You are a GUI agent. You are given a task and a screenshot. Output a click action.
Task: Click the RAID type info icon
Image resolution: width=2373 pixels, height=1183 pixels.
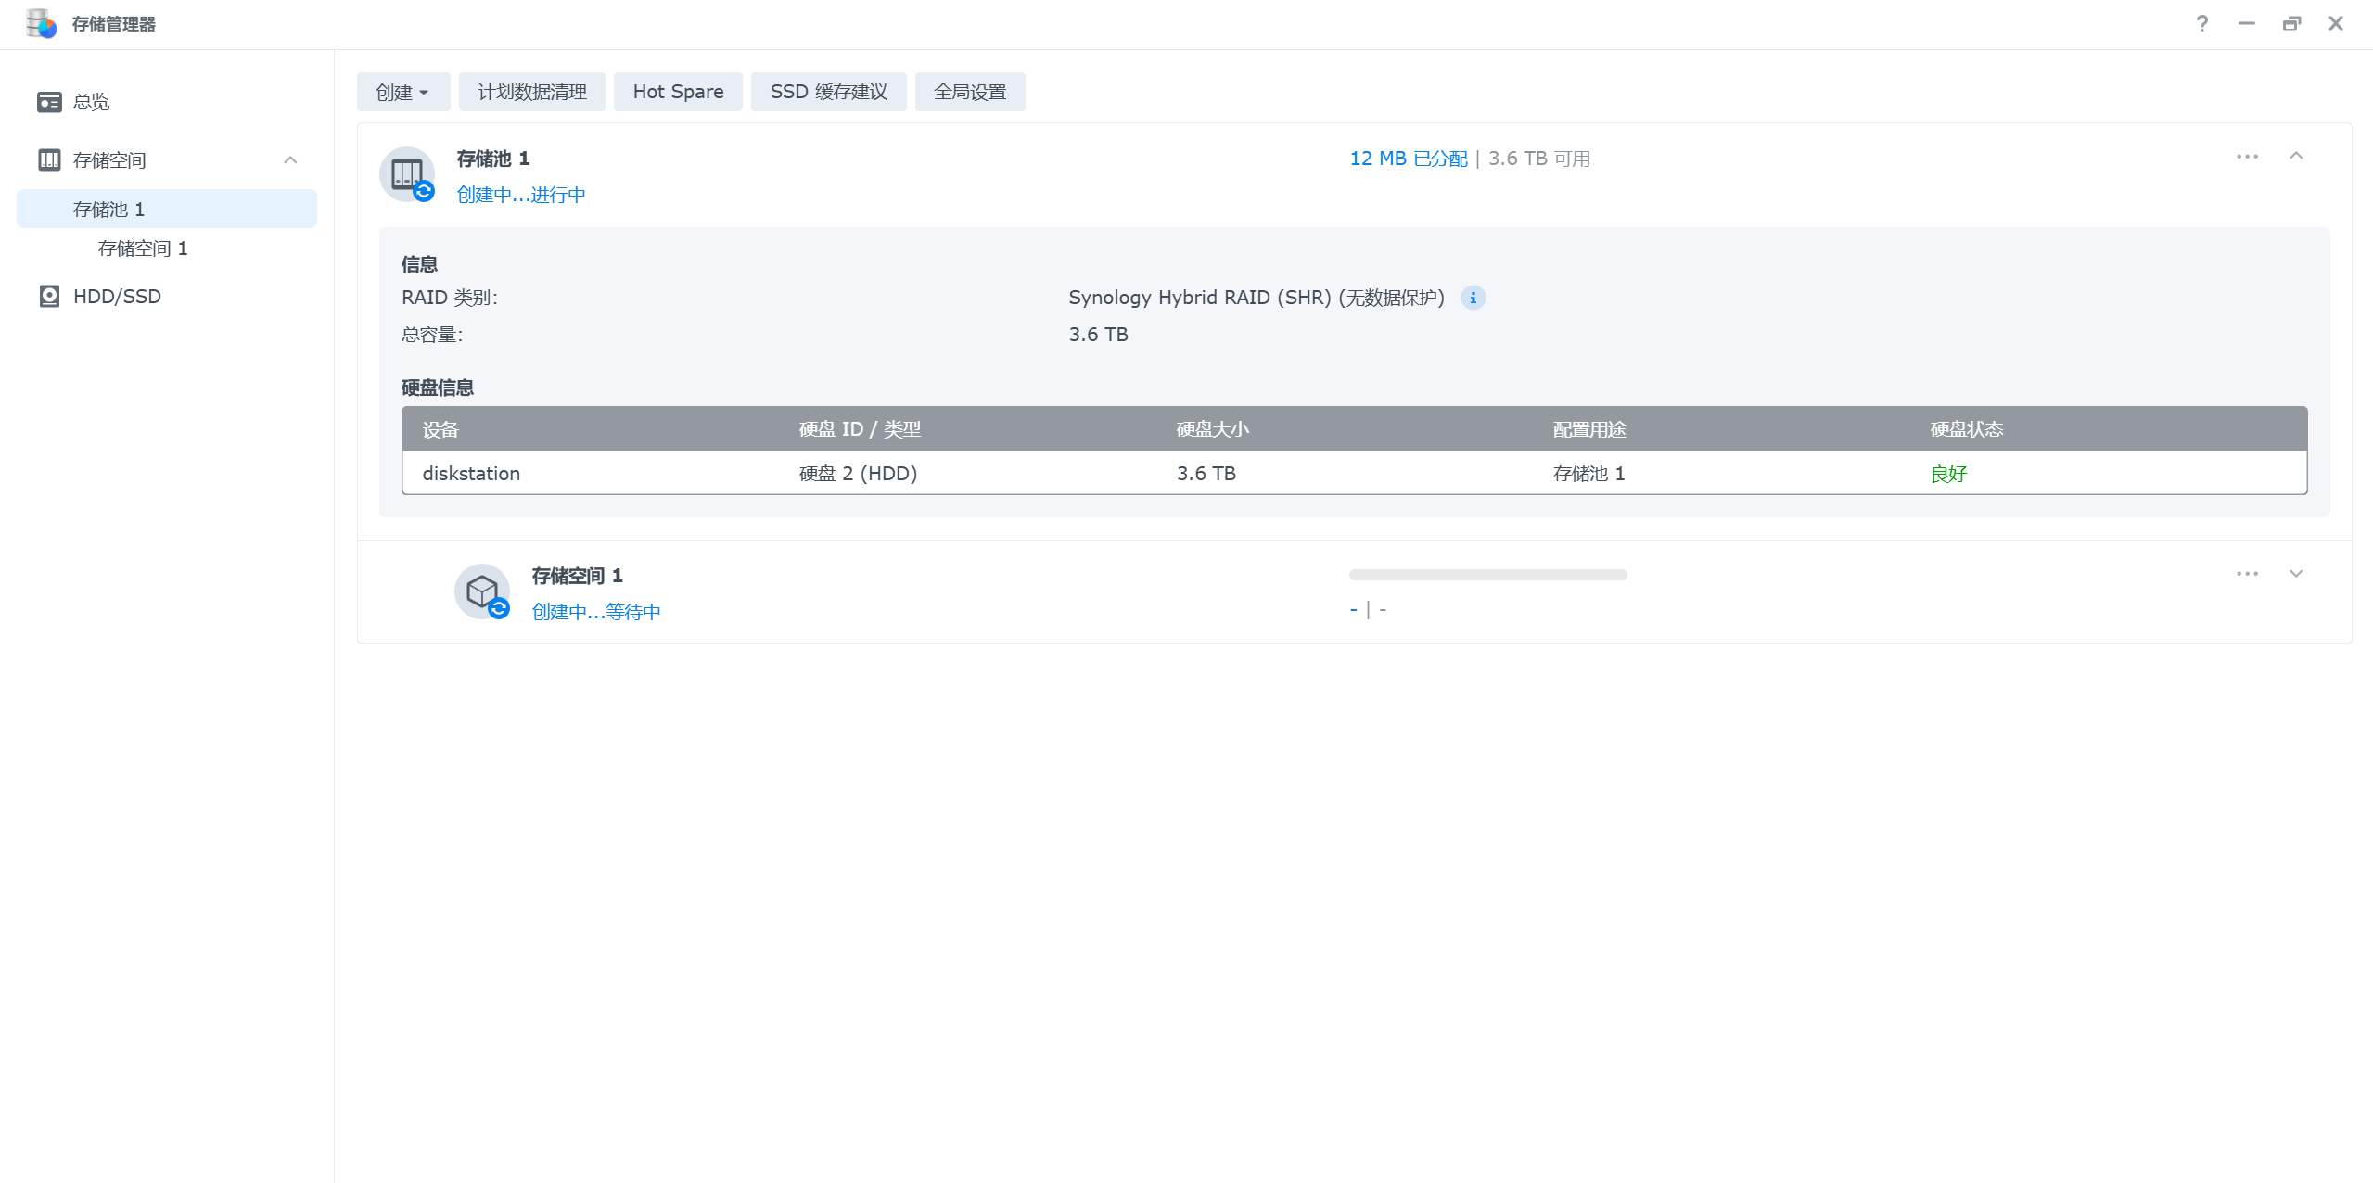(x=1473, y=298)
